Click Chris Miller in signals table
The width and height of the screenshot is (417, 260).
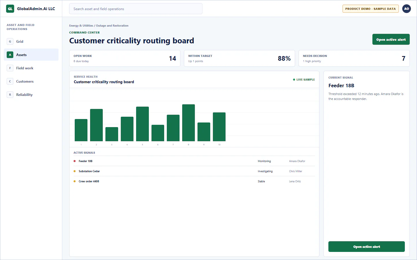296,171
